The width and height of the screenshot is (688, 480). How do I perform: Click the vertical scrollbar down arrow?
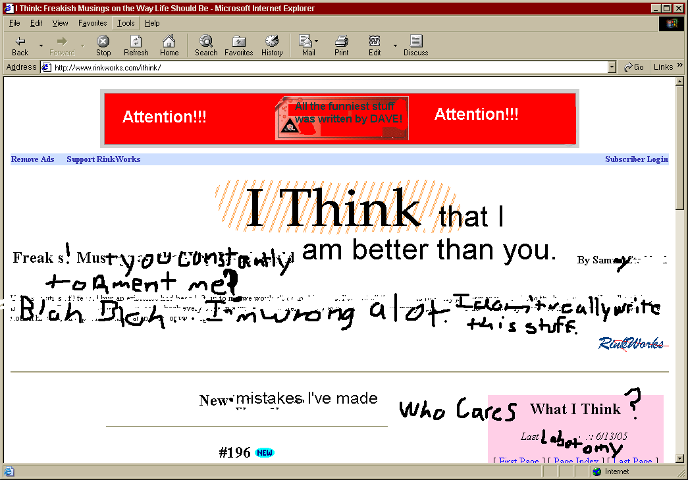pyautogui.click(x=679, y=459)
